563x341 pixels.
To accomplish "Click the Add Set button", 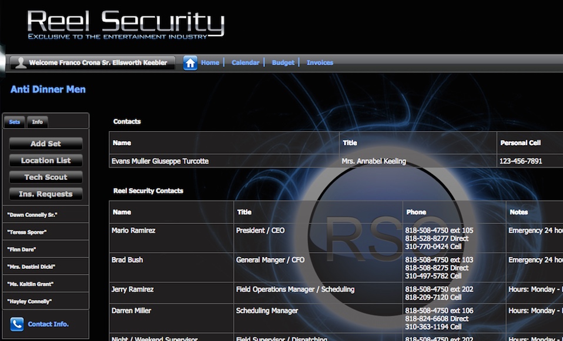I will tap(46, 143).
